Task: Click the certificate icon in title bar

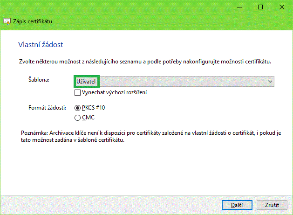Action: tap(7, 21)
